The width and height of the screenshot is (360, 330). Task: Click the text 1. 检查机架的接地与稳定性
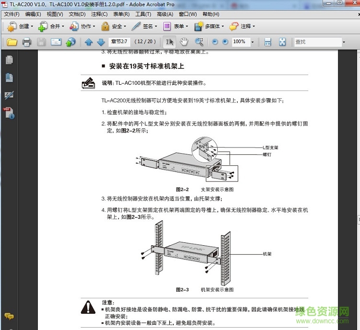point(134,112)
